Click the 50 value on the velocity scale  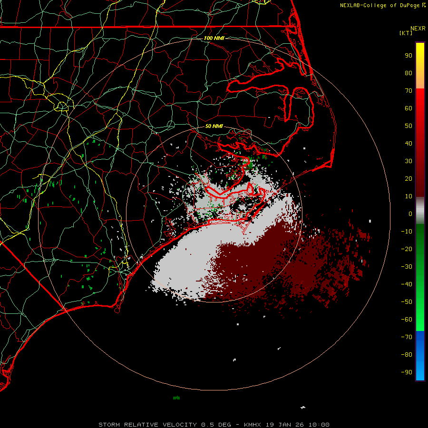409,126
